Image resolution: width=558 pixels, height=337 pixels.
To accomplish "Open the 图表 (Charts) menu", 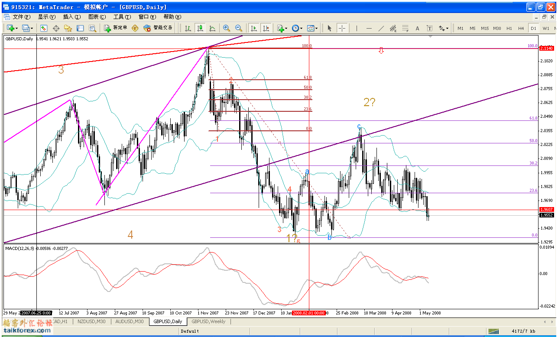I will pyautogui.click(x=97, y=17).
